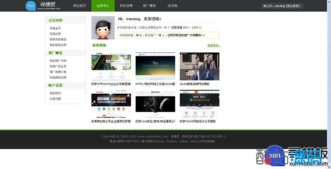
Task: Click the cartoon user avatar image
Action: coord(102,28)
